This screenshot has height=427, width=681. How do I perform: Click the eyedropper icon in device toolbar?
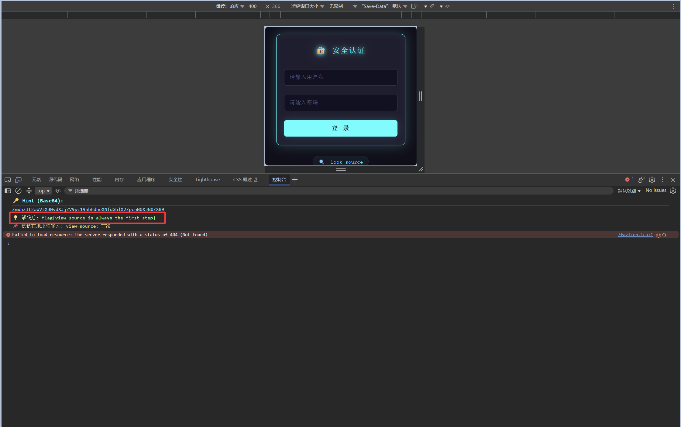point(432,6)
